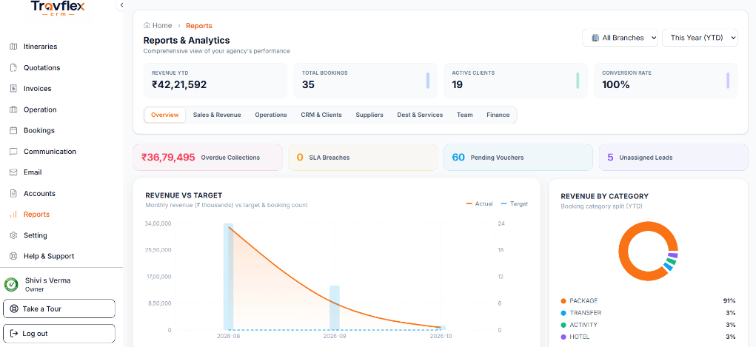Open the SLA Breaches alert card

[363, 157]
